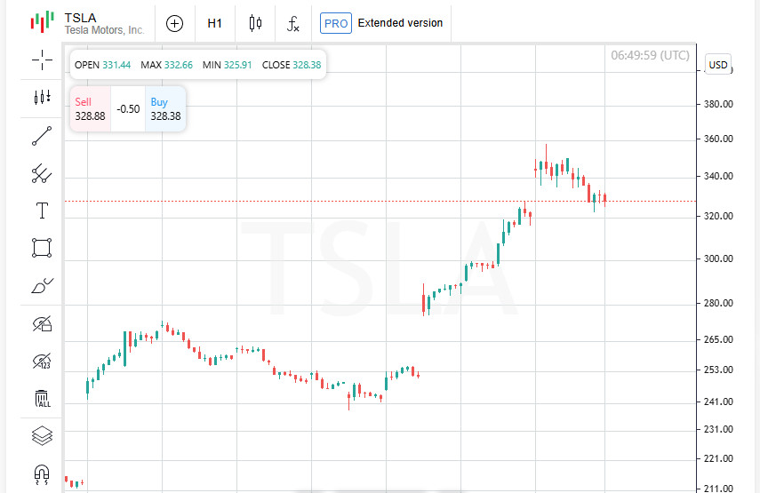Add a symbol with plus button

[x=174, y=23]
